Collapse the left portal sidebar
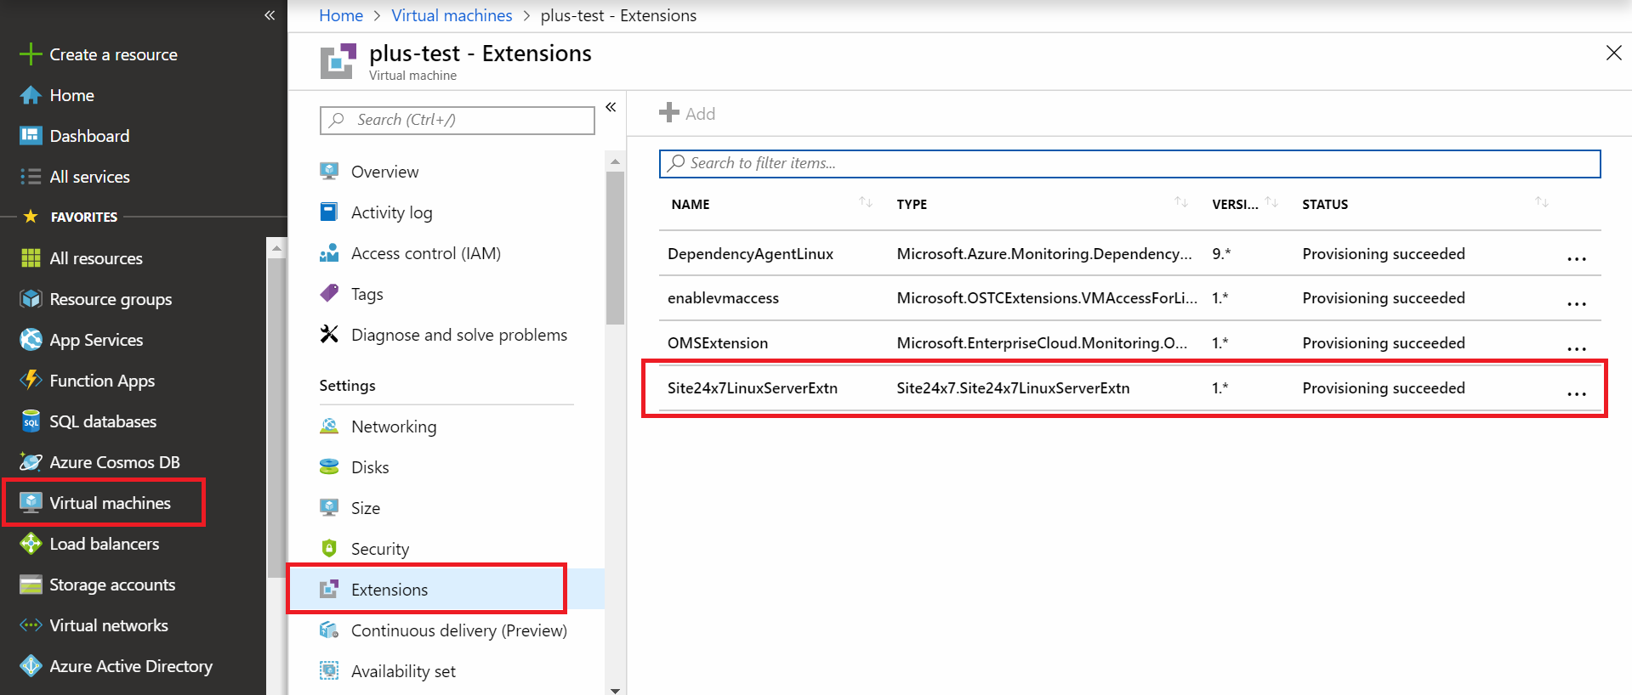The height and width of the screenshot is (695, 1632). point(270,15)
